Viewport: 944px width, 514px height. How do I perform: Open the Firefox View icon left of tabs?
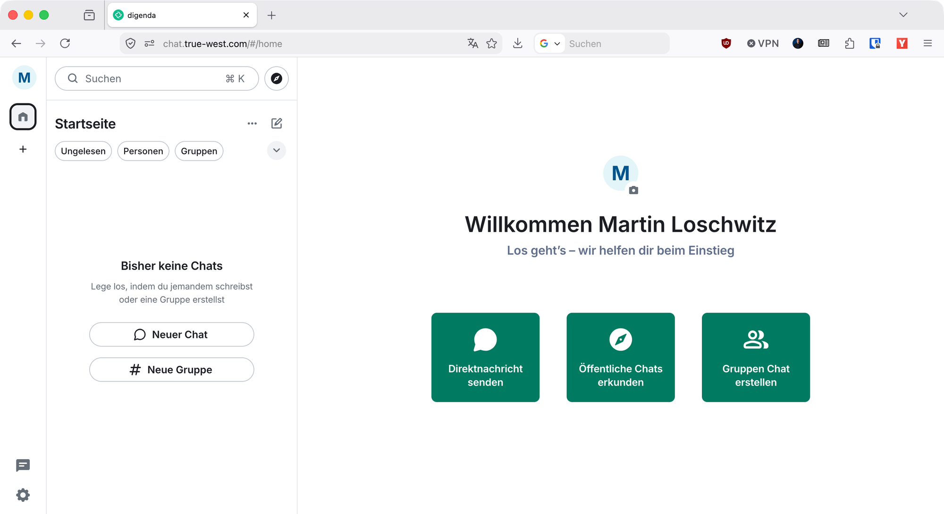(x=89, y=15)
